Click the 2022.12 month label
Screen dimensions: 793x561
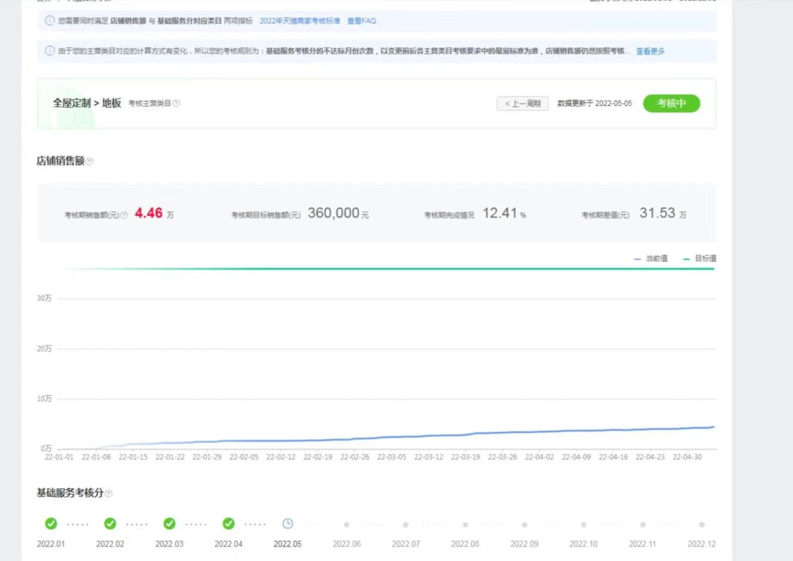702,544
